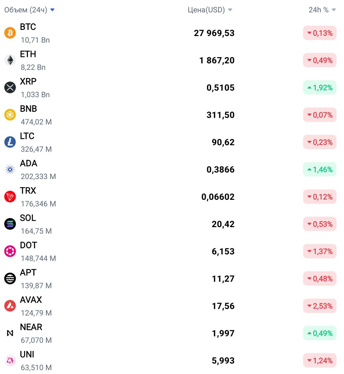344x374 pixels.
Task: Click BTC -0,13% change badge
Action: pos(320,33)
